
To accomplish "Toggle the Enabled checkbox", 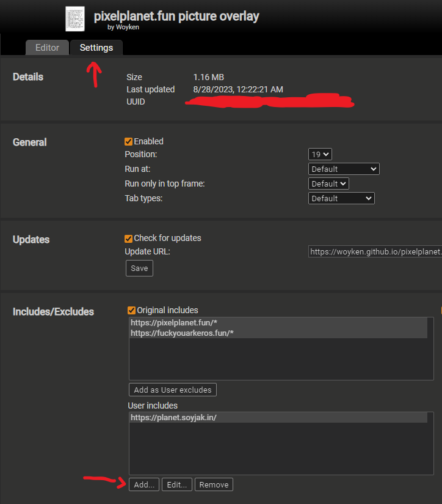I will [x=128, y=142].
